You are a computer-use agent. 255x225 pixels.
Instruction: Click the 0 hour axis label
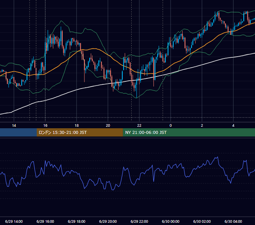click(x=171, y=126)
